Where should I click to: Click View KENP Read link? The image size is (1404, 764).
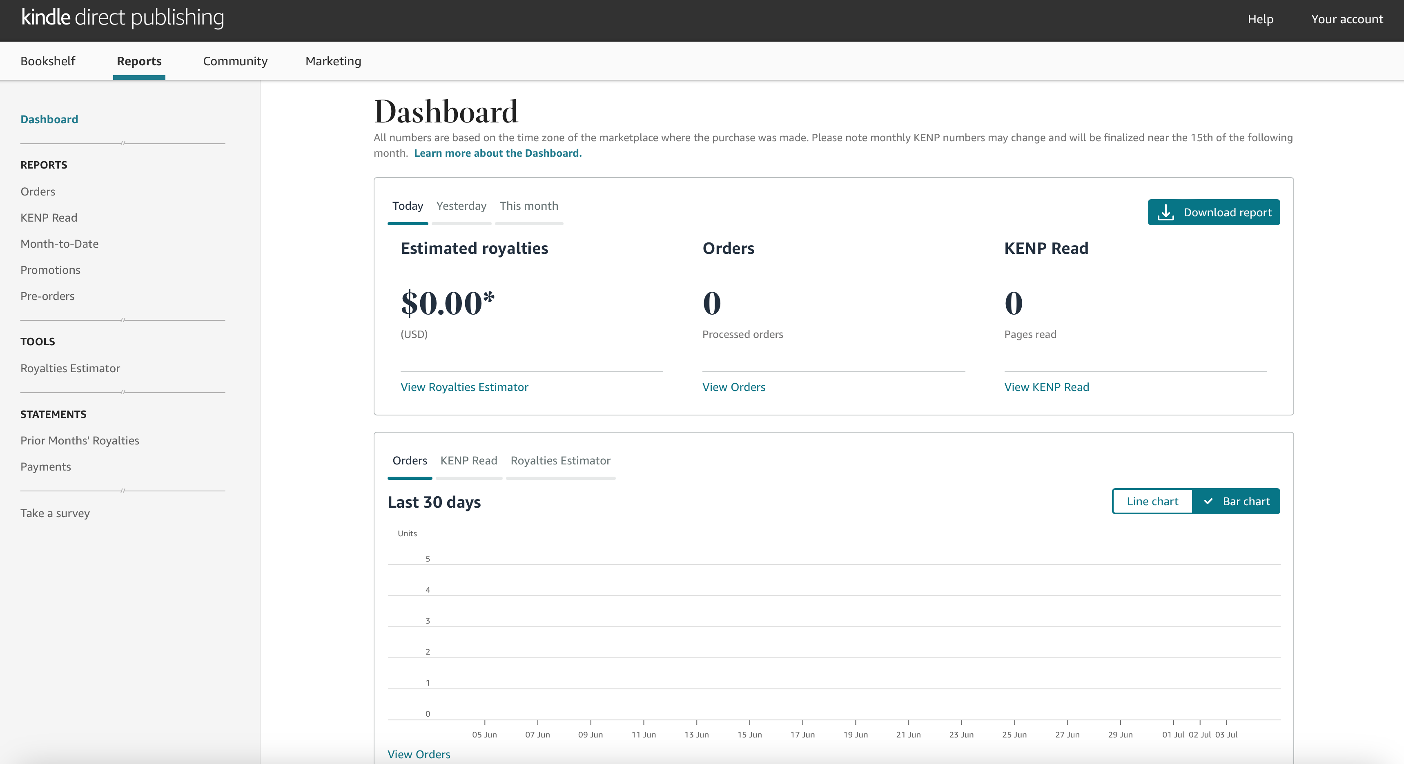click(1046, 387)
